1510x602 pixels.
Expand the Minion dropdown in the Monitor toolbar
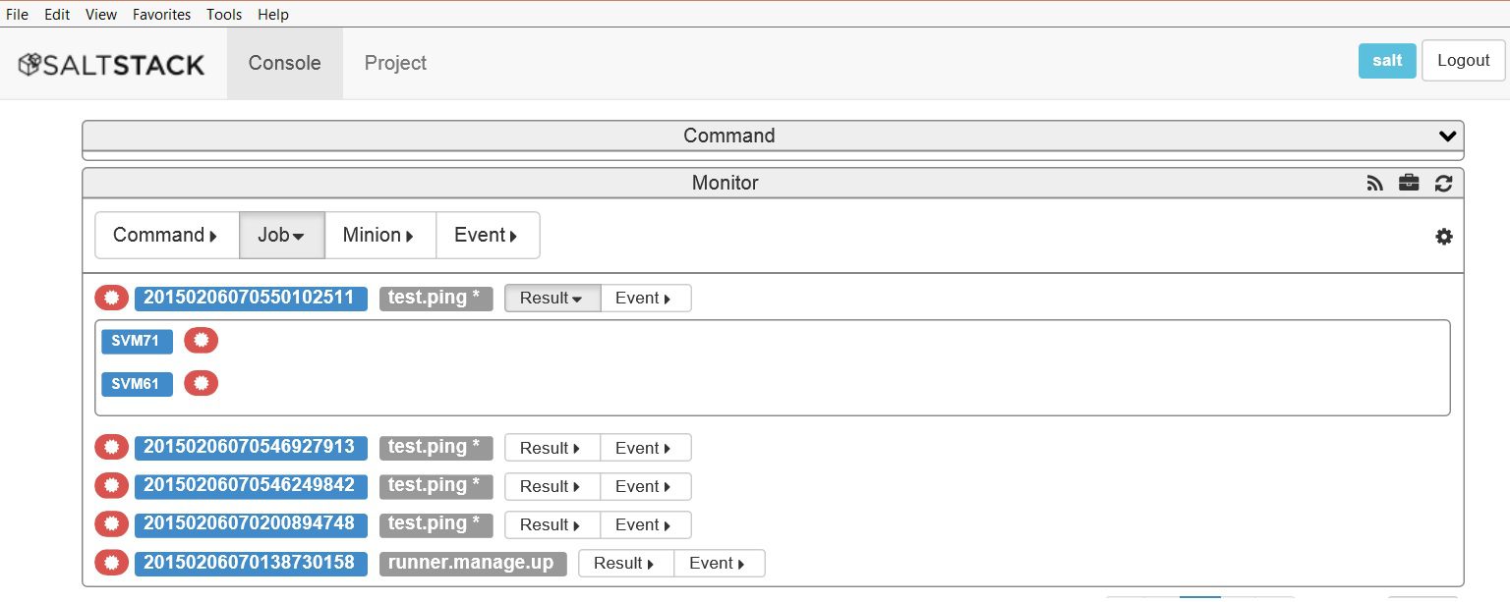point(379,235)
